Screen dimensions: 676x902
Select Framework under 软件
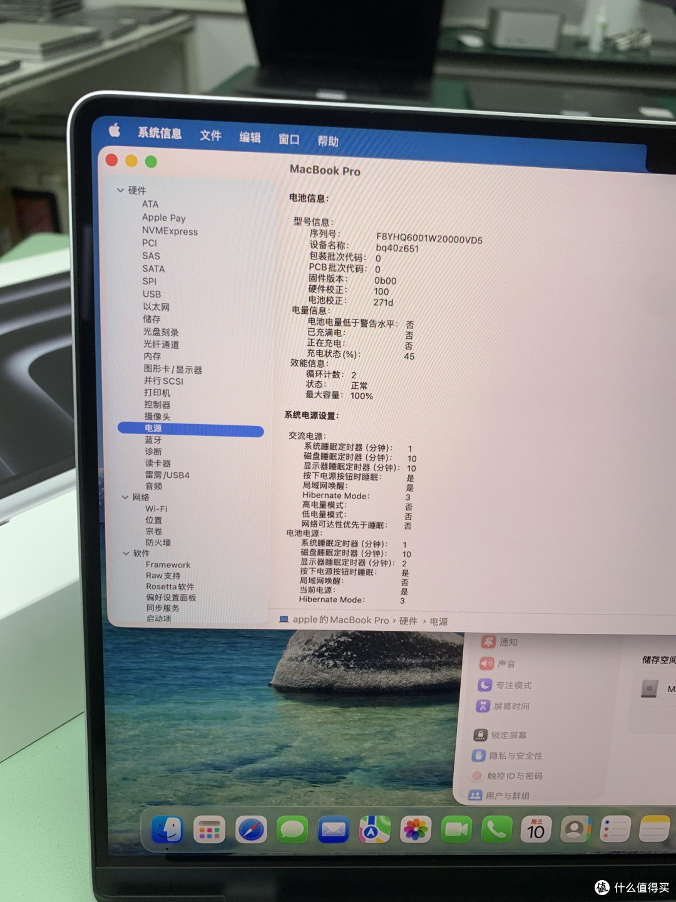click(x=168, y=564)
